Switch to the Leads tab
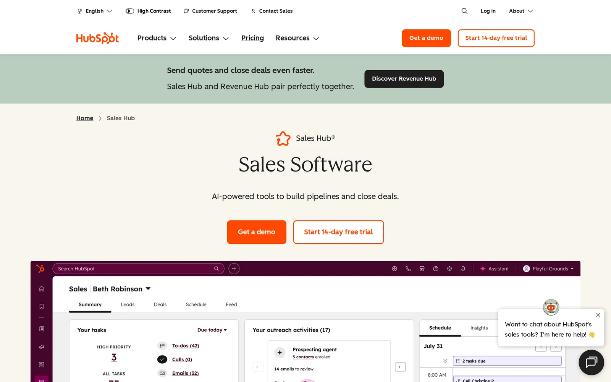Screen dimensions: 611x382 click(x=128, y=304)
